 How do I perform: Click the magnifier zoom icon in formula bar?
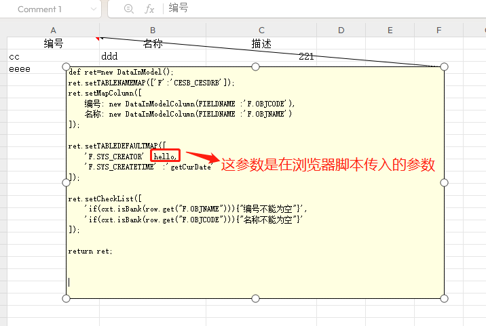[128, 9]
